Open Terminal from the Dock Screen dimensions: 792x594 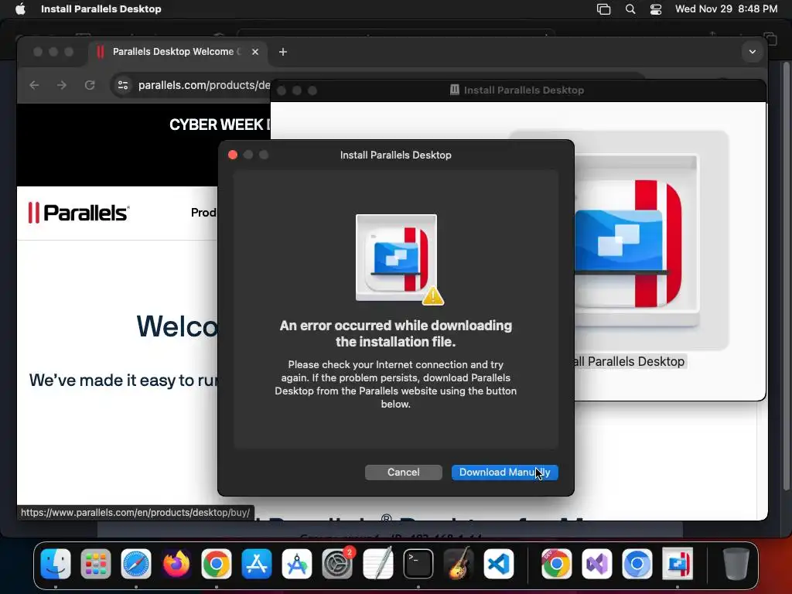coord(418,564)
